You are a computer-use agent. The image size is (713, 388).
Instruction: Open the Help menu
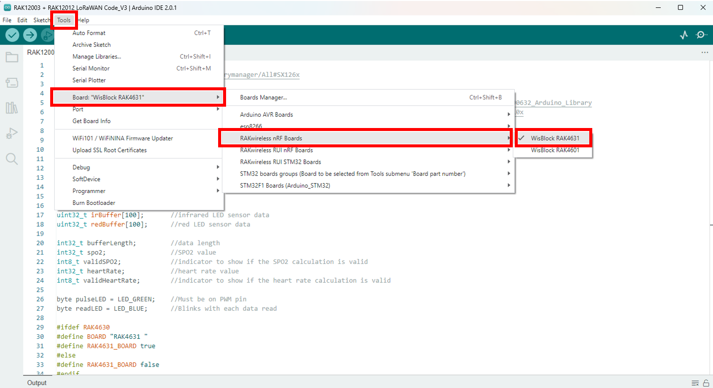pyautogui.click(x=83, y=20)
